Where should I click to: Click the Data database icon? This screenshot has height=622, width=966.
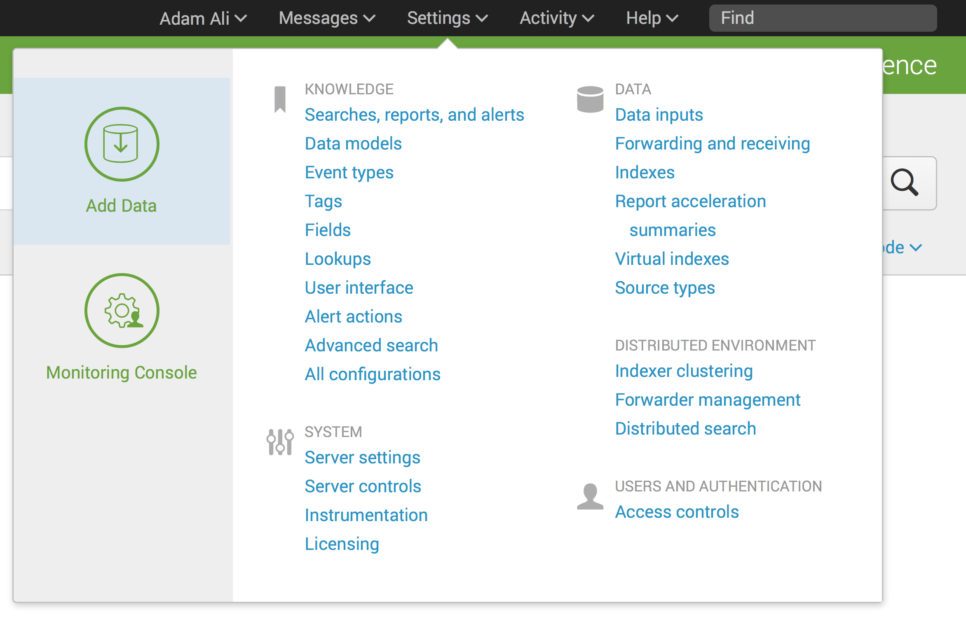pyautogui.click(x=590, y=99)
